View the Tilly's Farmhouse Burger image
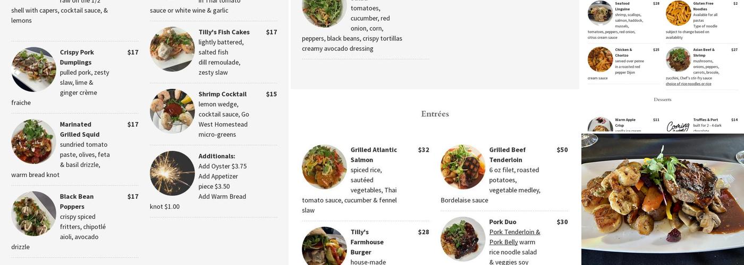The width and height of the screenshot is (744, 265). click(x=324, y=248)
